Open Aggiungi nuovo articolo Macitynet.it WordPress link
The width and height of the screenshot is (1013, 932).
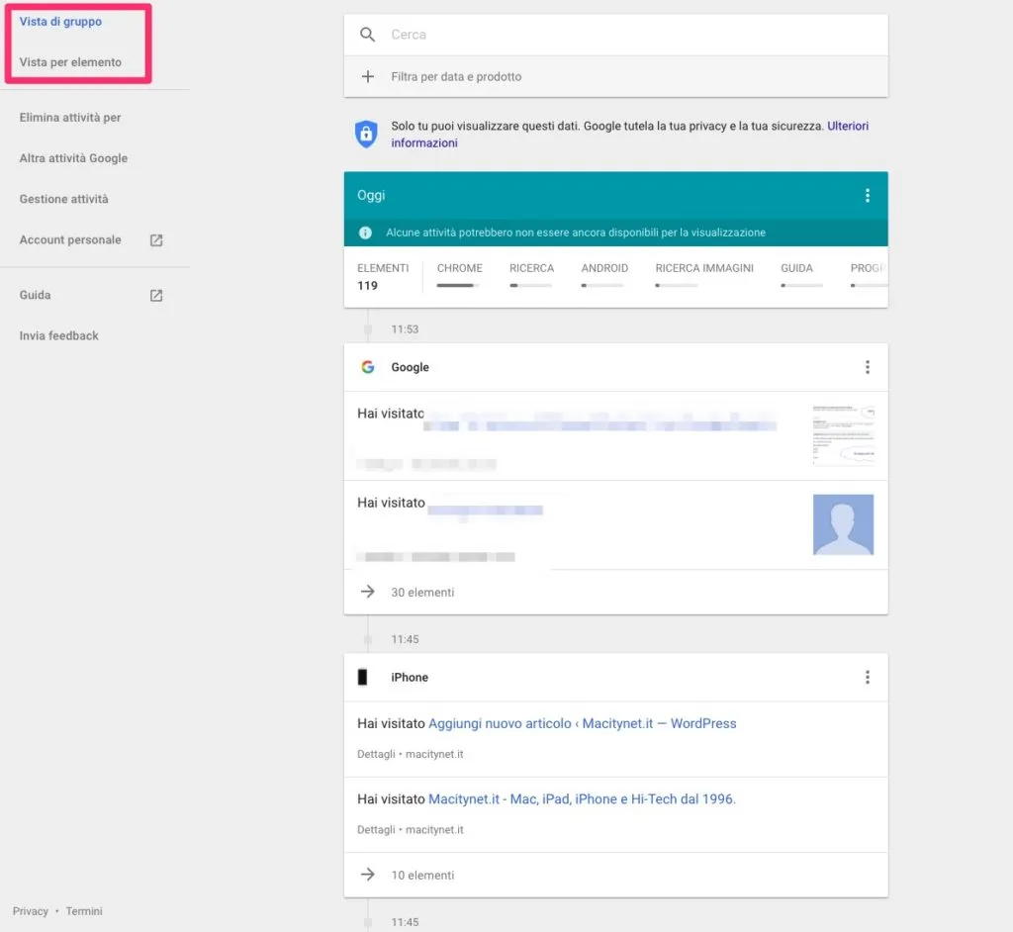pos(582,723)
